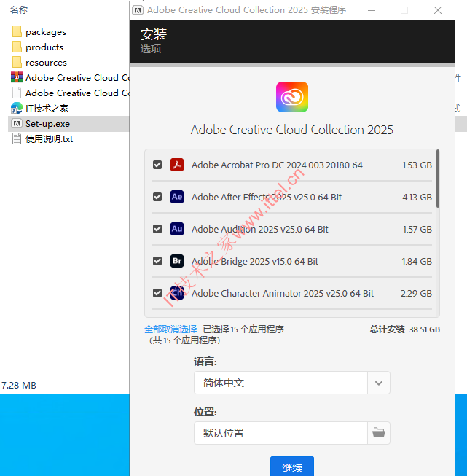Viewport: 467px width, 476px height.
Task: Select the products folder name
Action: (x=44, y=47)
